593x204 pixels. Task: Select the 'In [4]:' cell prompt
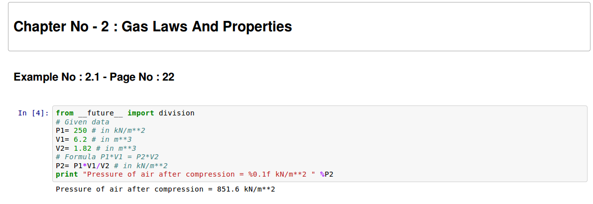tap(33, 113)
